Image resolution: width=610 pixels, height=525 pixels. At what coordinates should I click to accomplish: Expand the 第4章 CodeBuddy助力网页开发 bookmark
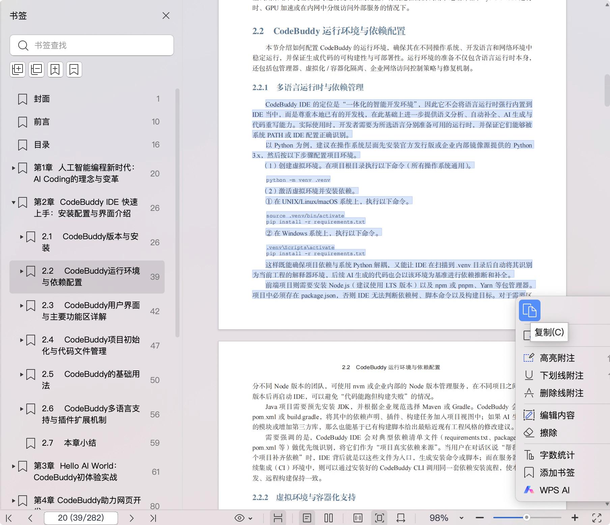(13, 501)
